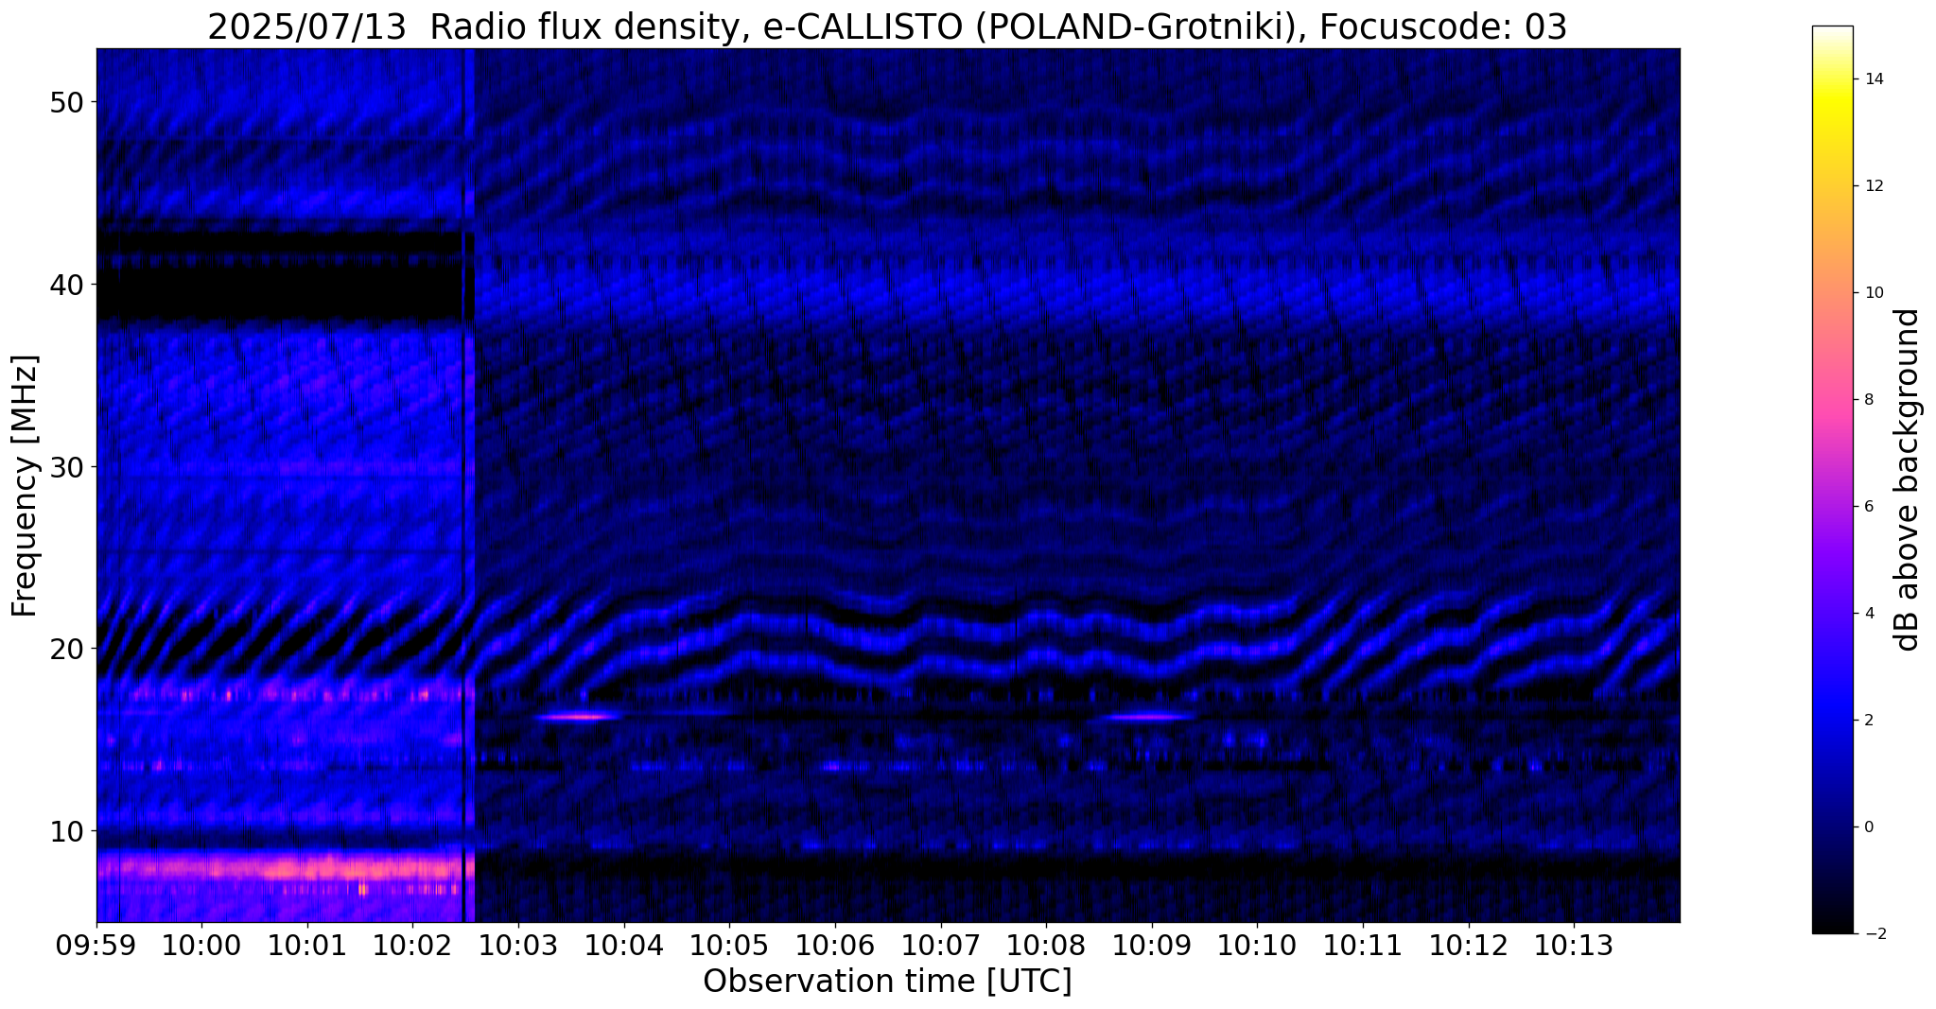Click the bright orange band near 8 MHz before 10:02
The height and width of the screenshot is (1009, 1936).
[x=284, y=867]
